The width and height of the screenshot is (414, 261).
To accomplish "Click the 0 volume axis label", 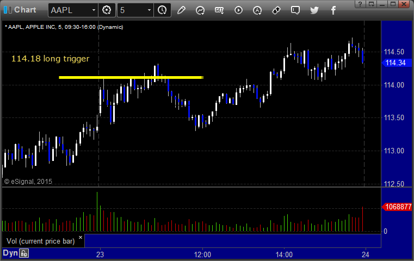I will tap(385, 232).
